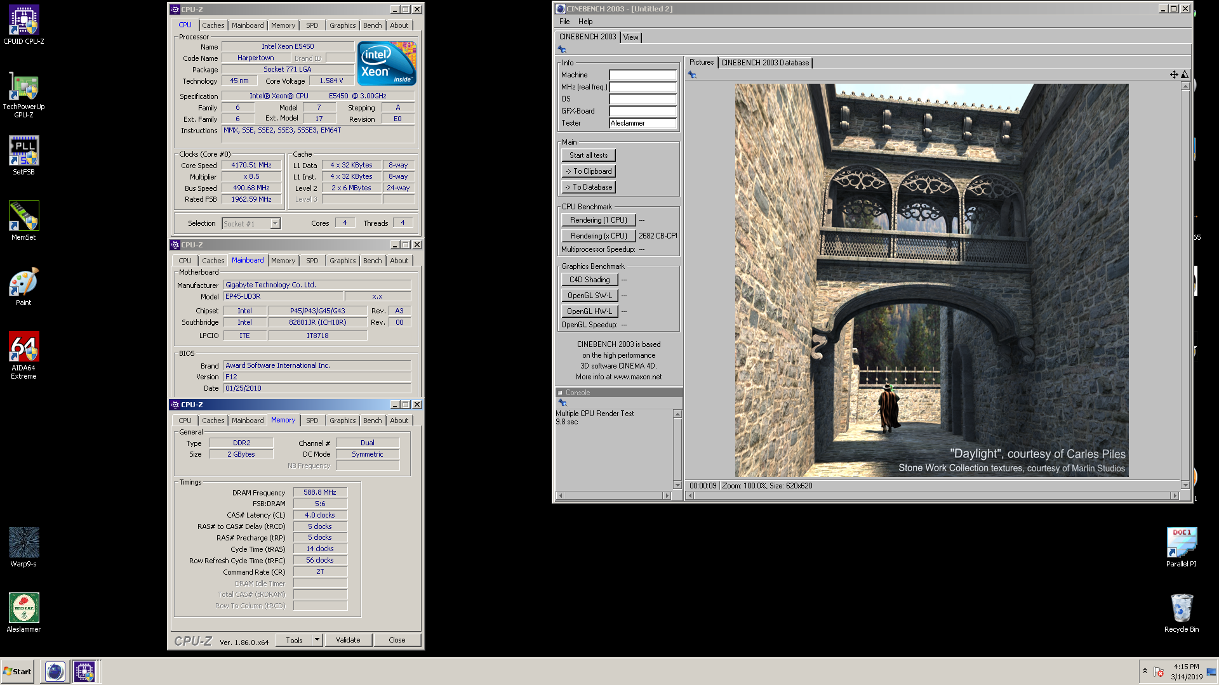Run the OpenGL HW-L test
The height and width of the screenshot is (685, 1219).
(590, 311)
